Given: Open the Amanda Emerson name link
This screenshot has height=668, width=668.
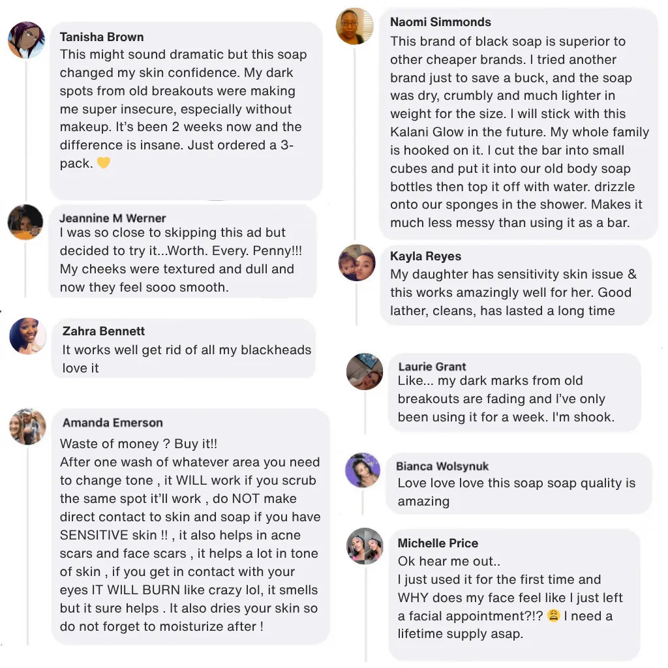Looking at the screenshot, I should tap(112, 423).
